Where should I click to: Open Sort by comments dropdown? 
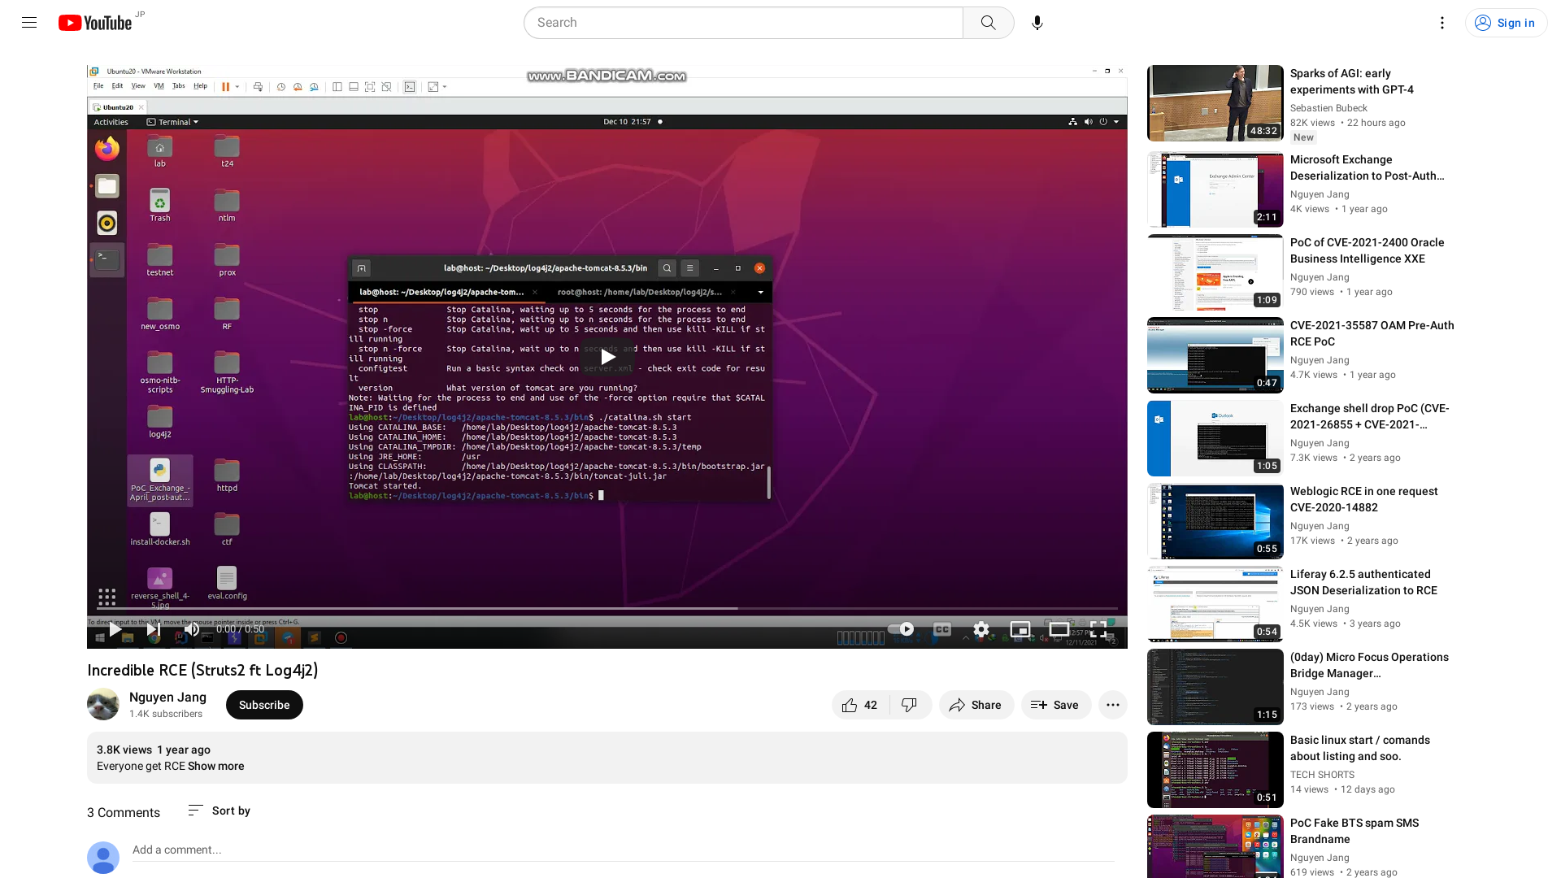pyautogui.click(x=219, y=811)
